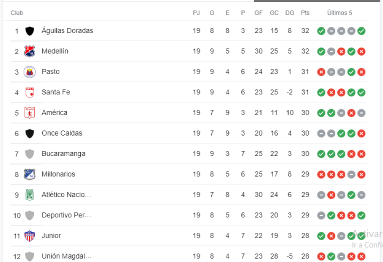Click Millonarios' grey draw result icon
The image size is (383, 262).
pyautogui.click(x=351, y=174)
